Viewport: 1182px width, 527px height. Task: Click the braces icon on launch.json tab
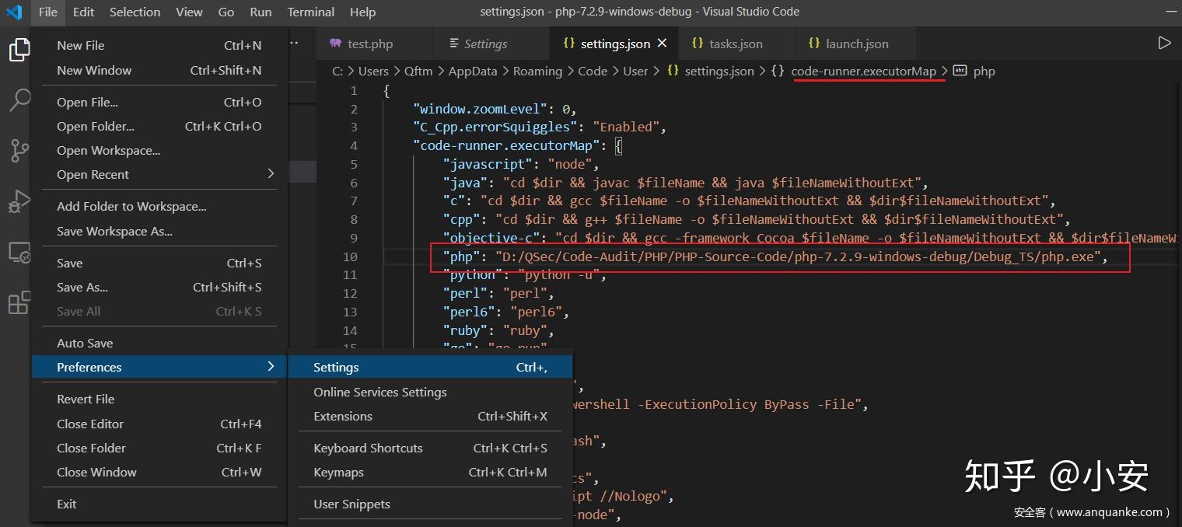pos(814,44)
